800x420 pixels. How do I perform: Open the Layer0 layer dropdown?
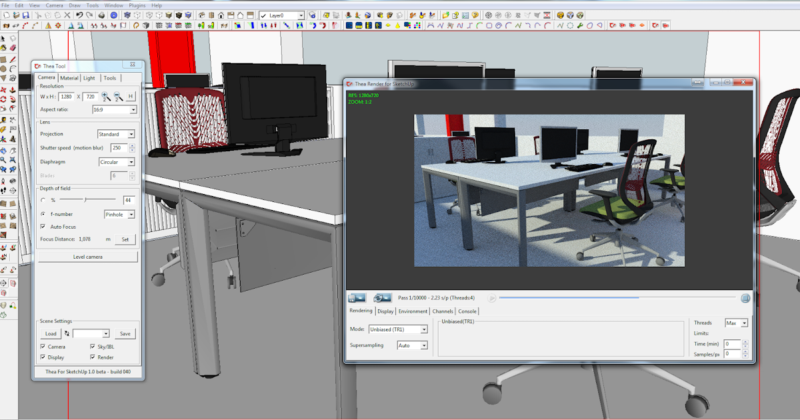click(281, 15)
